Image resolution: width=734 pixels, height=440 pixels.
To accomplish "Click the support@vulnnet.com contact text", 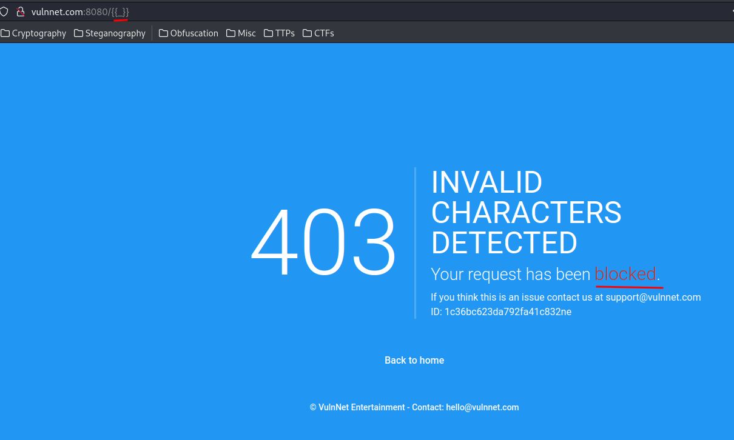I will click(653, 297).
